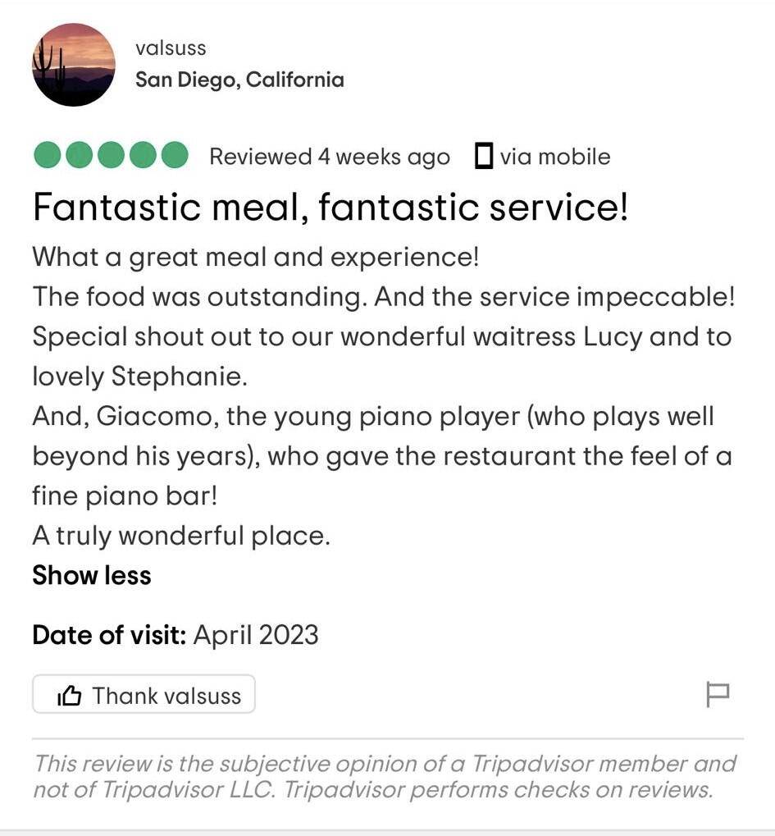Report the review using the flag icon
The width and height of the screenshot is (775, 836).
(x=718, y=695)
